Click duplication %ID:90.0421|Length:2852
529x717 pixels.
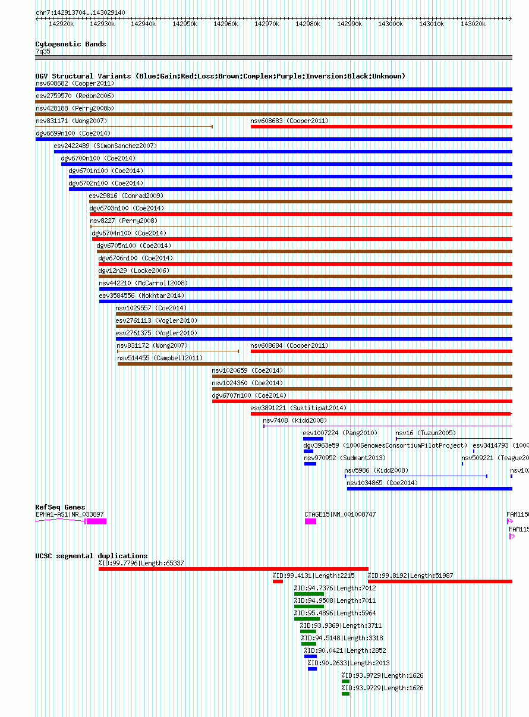coord(345,650)
